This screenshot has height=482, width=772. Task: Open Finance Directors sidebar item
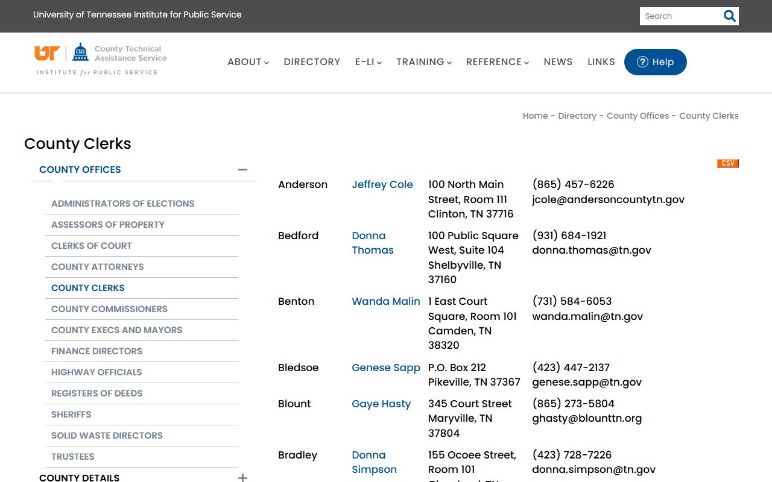pos(96,351)
